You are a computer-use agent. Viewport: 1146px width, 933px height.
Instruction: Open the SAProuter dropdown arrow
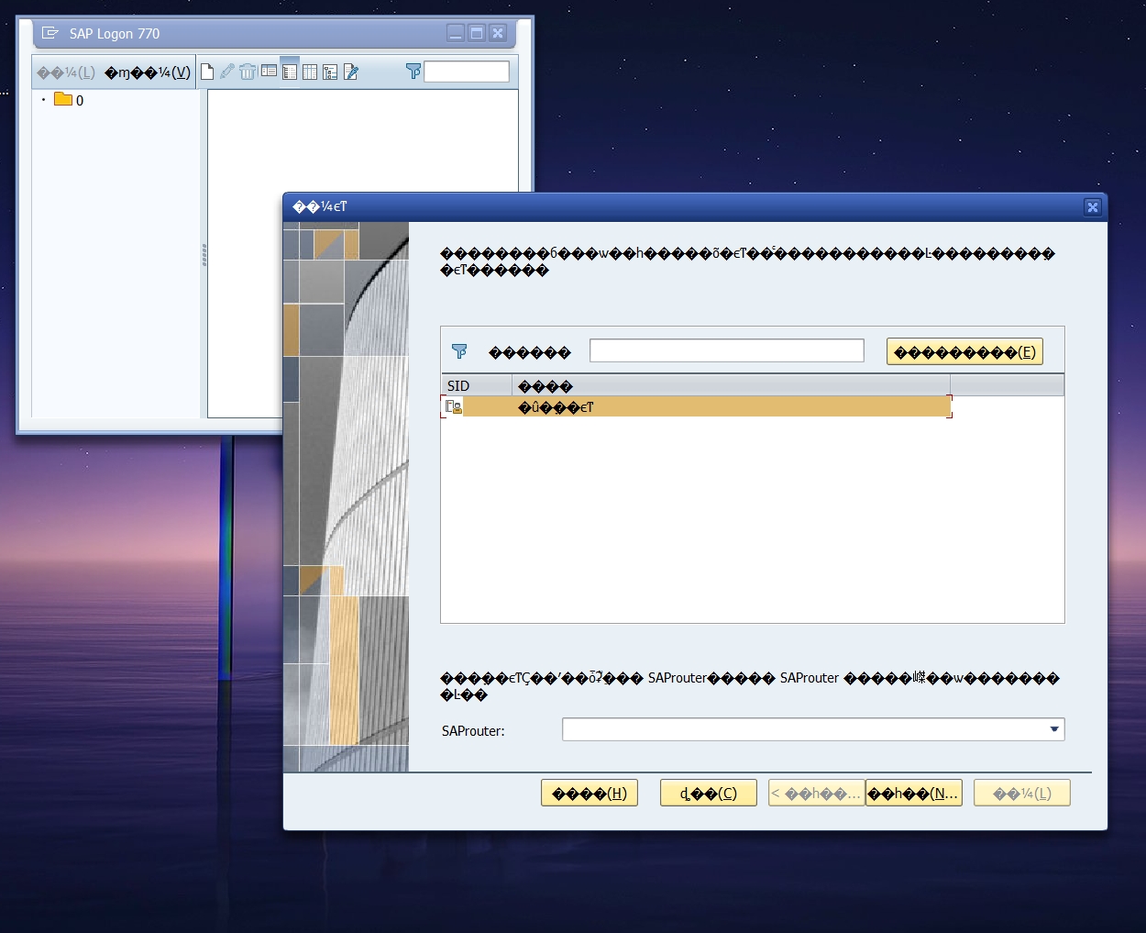1054,729
